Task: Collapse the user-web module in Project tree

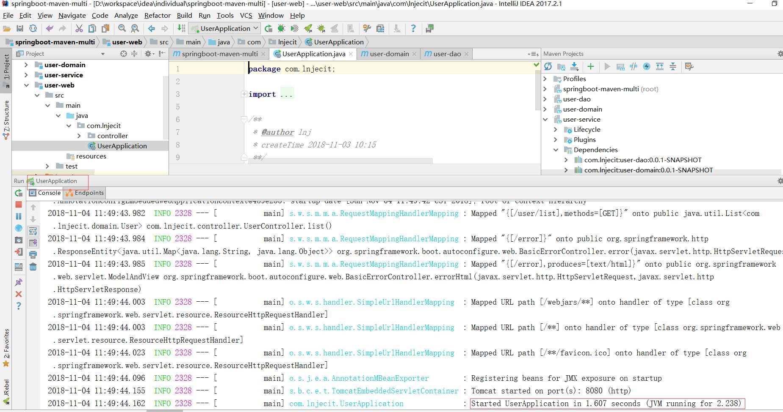Action: [x=26, y=85]
